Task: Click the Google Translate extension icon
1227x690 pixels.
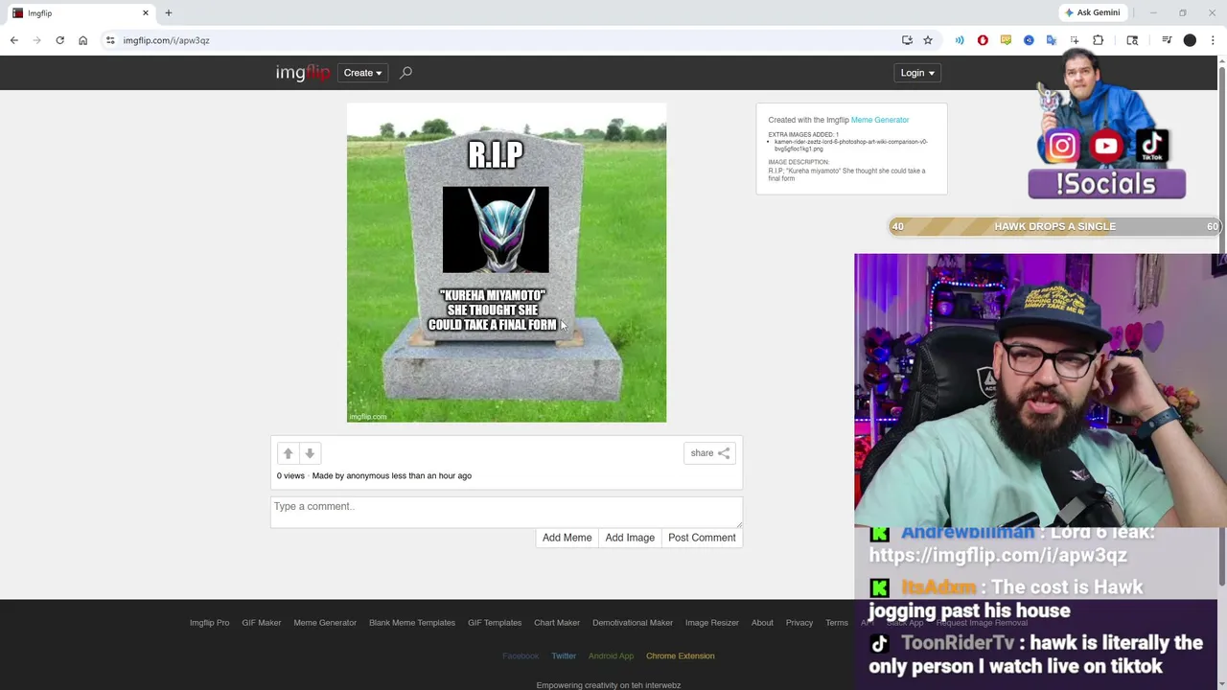Action: (1052, 40)
